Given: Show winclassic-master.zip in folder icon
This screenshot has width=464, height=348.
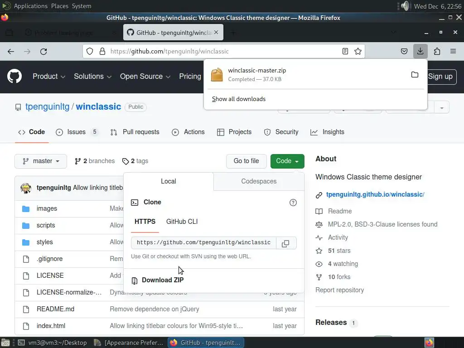Looking at the screenshot, I should [x=415, y=75].
